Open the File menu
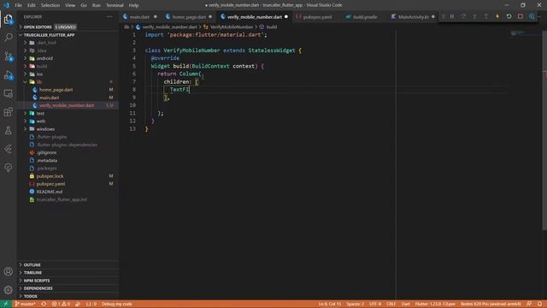The height and width of the screenshot is (308, 547). tap(18, 5)
